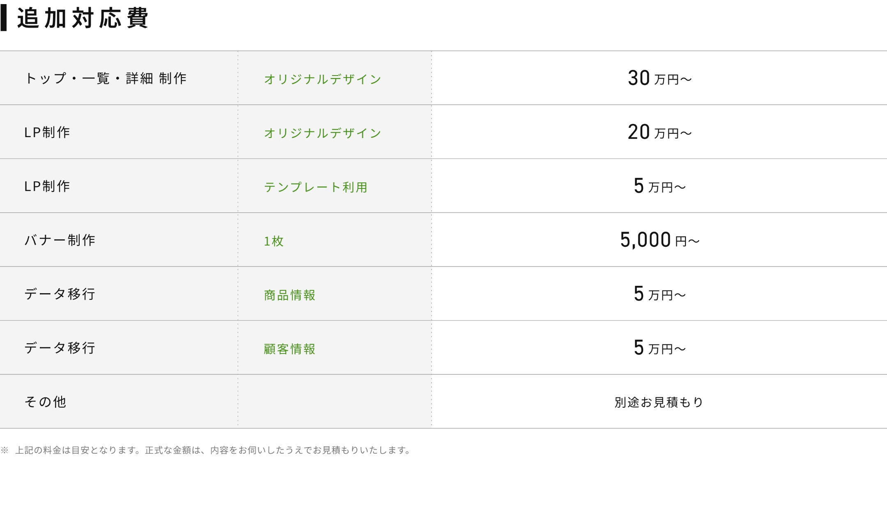The image size is (887, 505).
Task: Click the 30万円〜 price
Action: (x=659, y=78)
